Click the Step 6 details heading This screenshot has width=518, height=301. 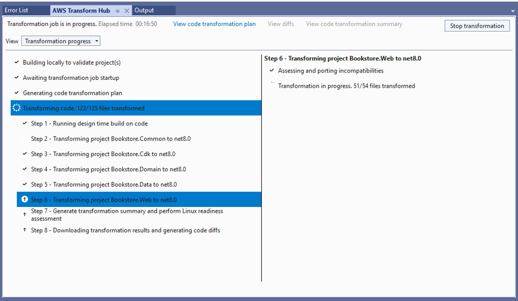click(x=343, y=58)
